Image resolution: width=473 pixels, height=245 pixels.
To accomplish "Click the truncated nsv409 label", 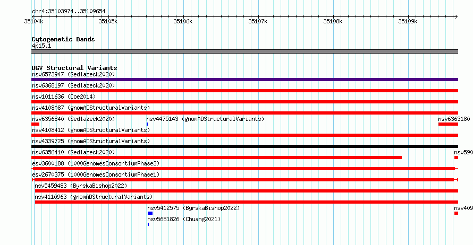I will (x=463, y=208).
